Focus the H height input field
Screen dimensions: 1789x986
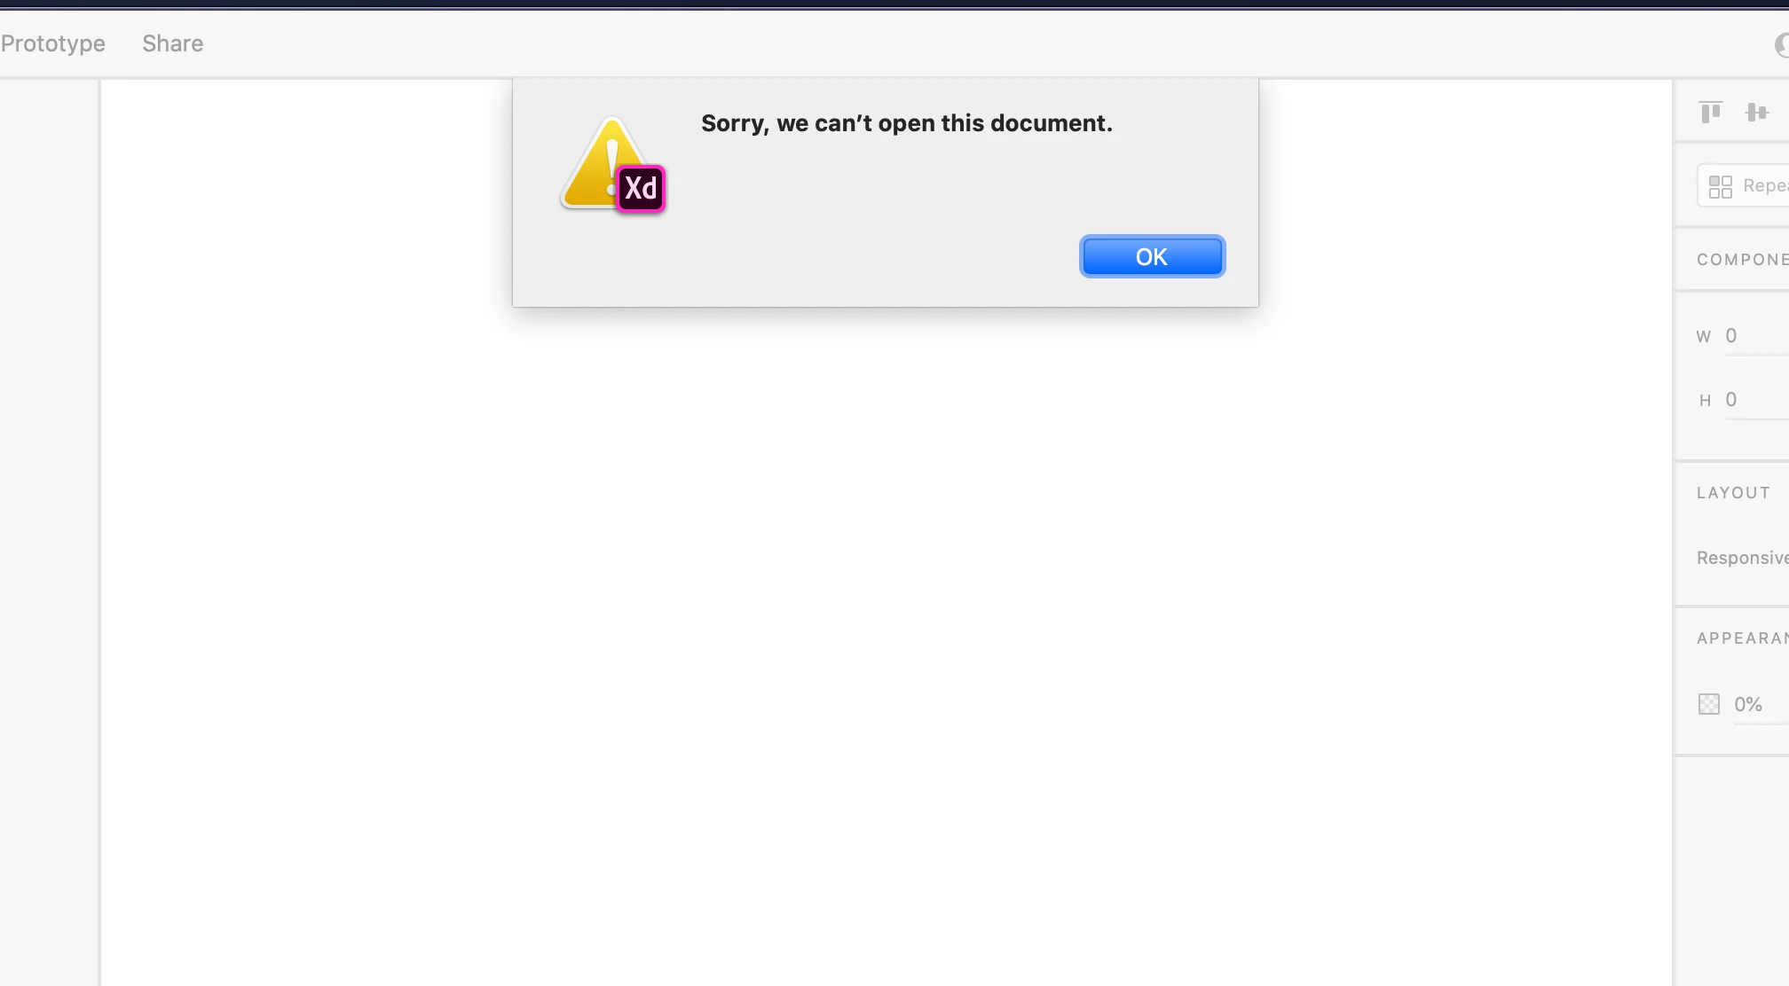(1756, 400)
